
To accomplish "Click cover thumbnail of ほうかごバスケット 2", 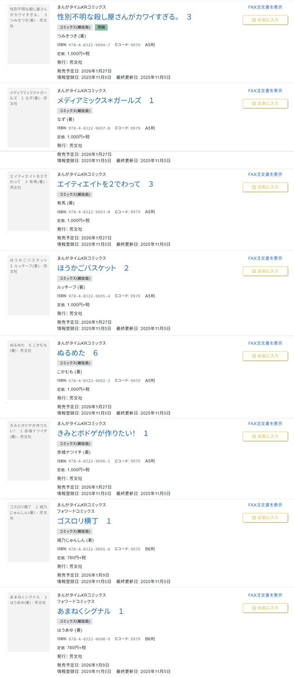I will click(x=29, y=285).
